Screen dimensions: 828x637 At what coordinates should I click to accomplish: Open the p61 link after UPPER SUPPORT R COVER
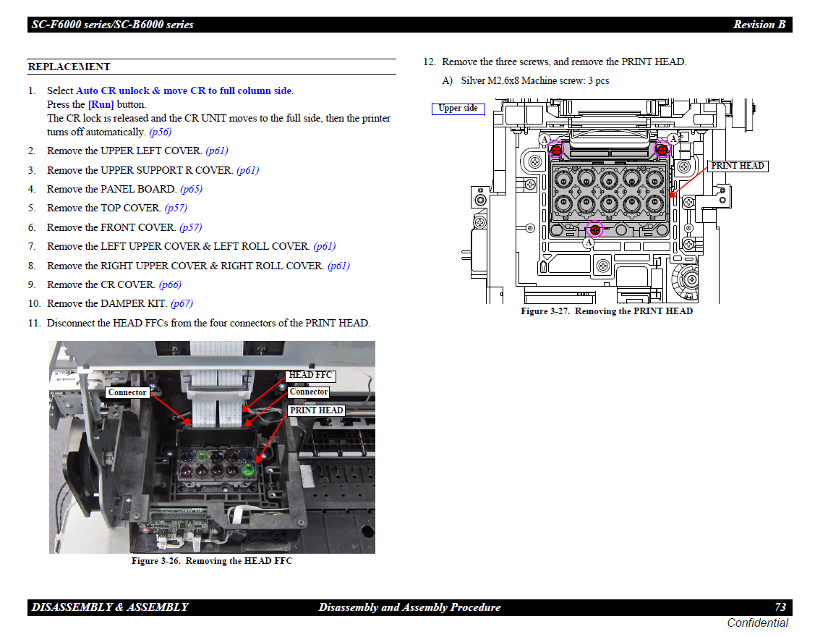pos(247,170)
